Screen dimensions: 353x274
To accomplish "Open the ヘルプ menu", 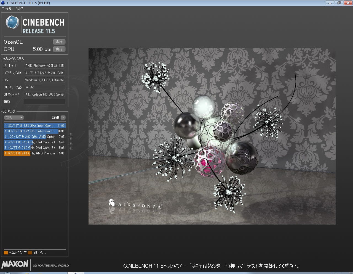I will click(19, 9).
